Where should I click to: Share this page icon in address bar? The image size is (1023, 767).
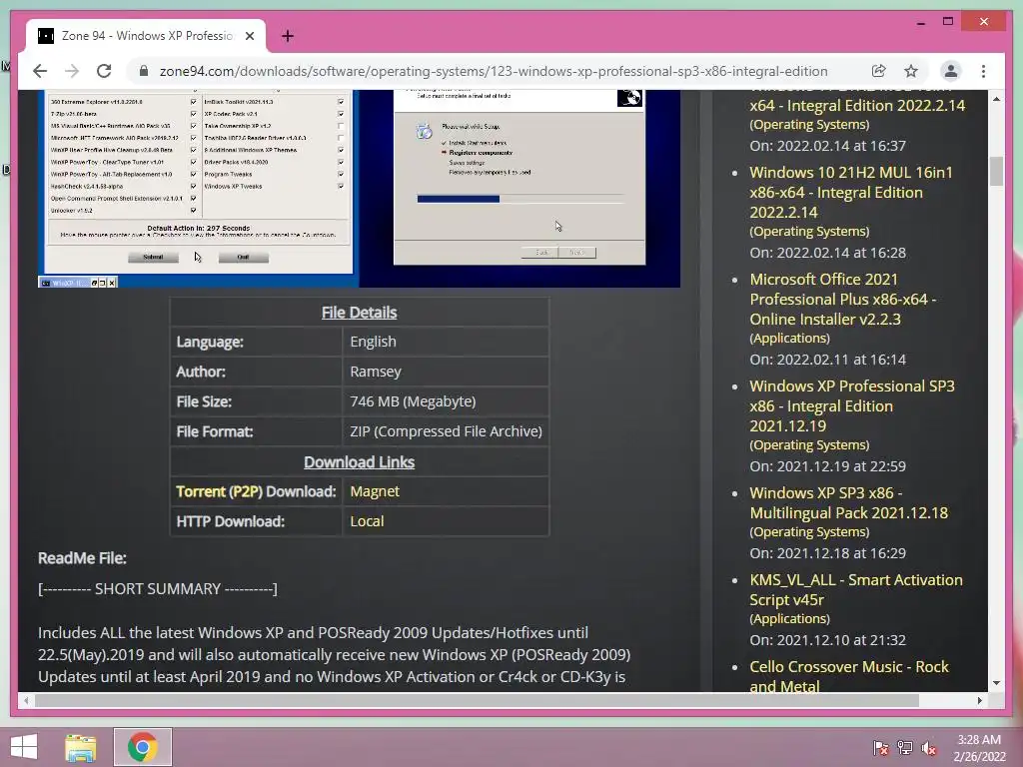(879, 71)
